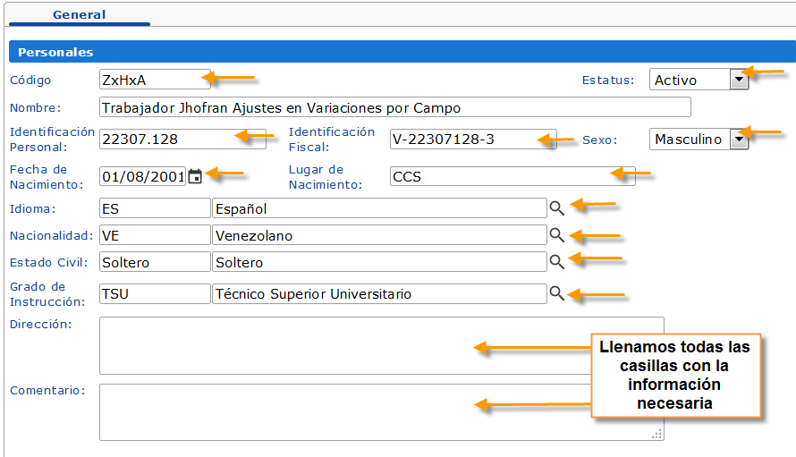This screenshot has width=796, height=457.
Task: Click the Estado Civil search icon
Action: click(x=556, y=262)
